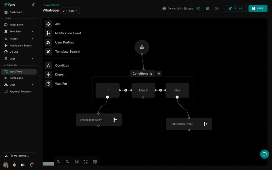Select the Else If condition node
This screenshot has height=170, width=272.
click(143, 90)
